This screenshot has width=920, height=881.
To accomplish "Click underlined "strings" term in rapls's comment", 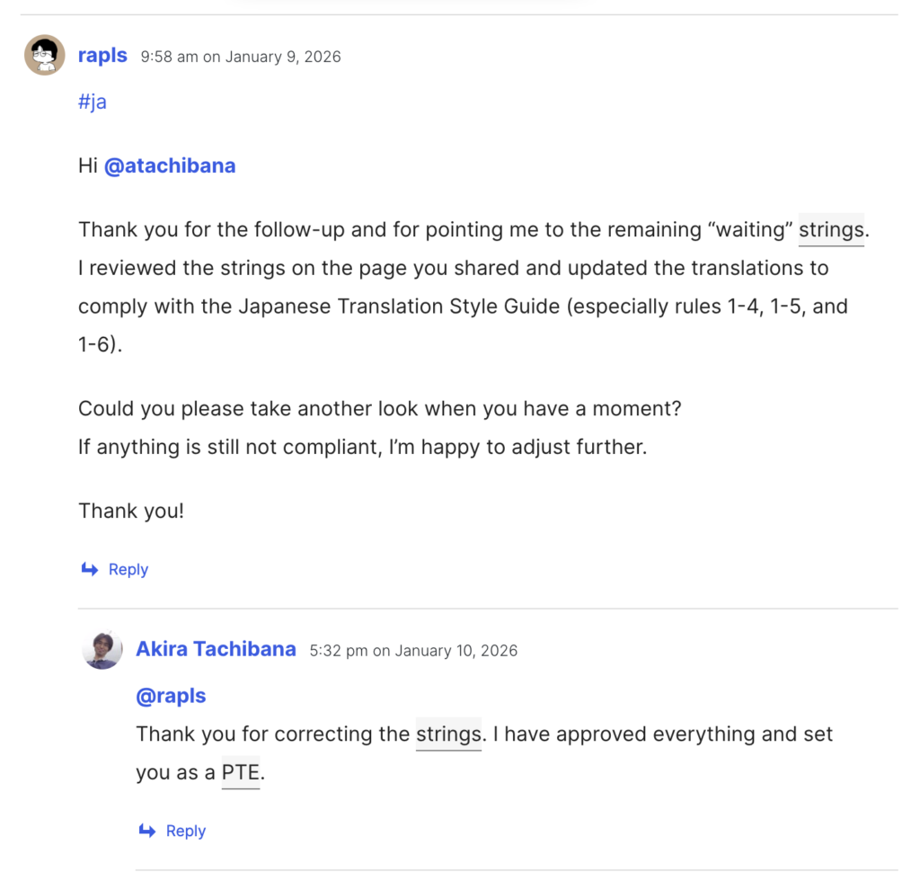I will (831, 230).
